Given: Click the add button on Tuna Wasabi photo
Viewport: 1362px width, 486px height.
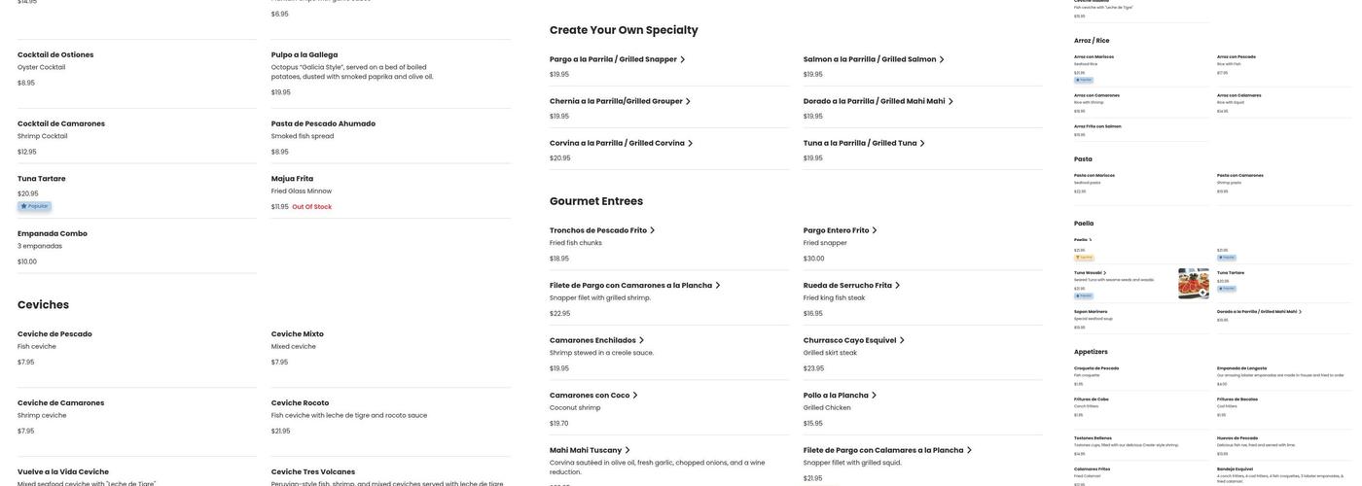Looking at the screenshot, I should tap(1202, 293).
